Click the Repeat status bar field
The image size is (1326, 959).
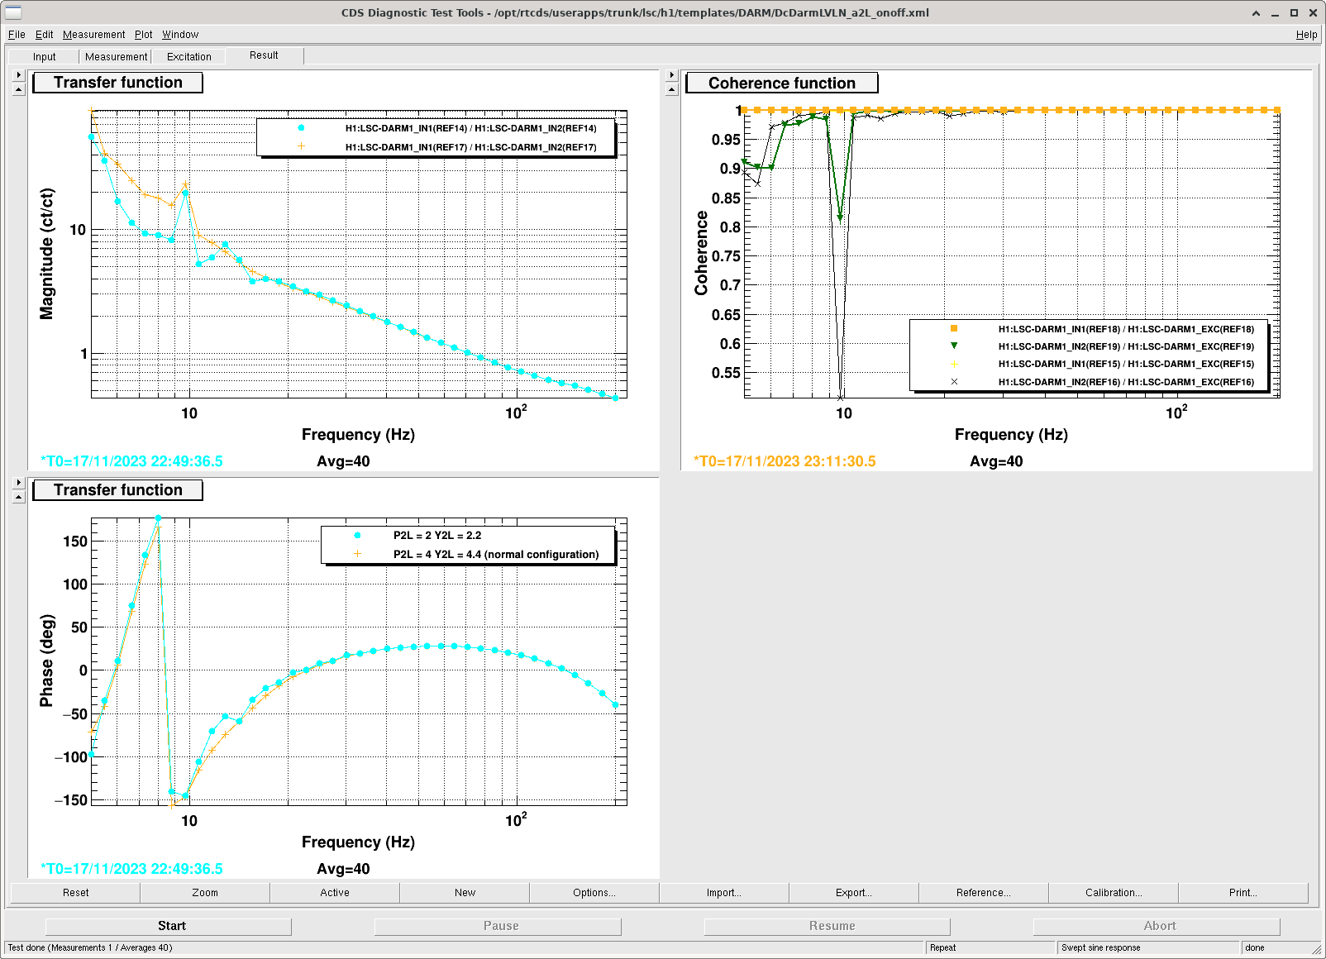point(990,948)
